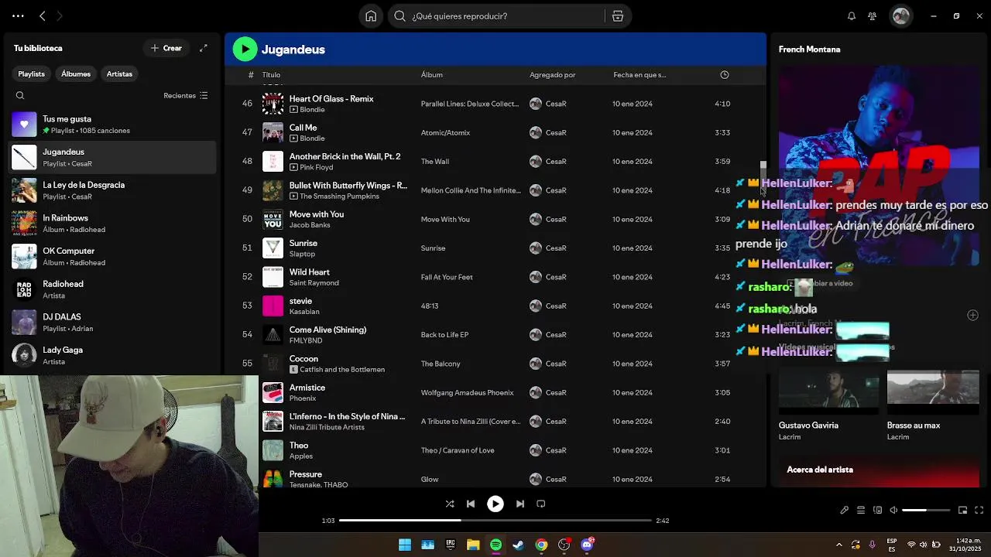Expand the library panel

204,48
